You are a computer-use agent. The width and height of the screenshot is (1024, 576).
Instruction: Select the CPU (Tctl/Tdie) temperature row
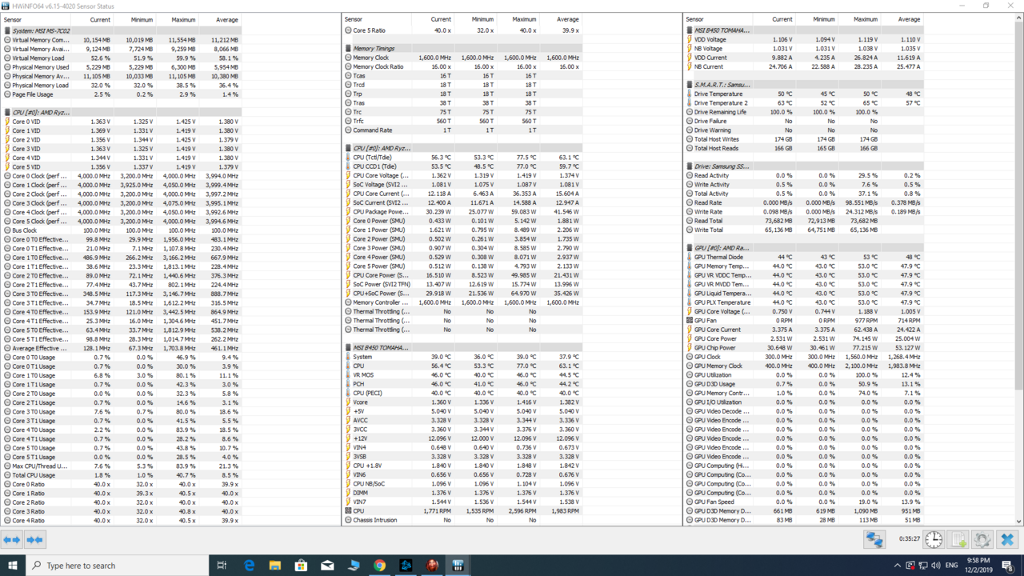(462, 158)
